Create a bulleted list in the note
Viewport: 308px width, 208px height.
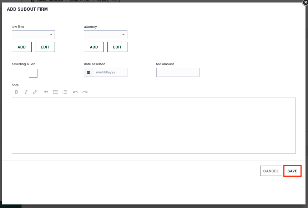(55, 92)
